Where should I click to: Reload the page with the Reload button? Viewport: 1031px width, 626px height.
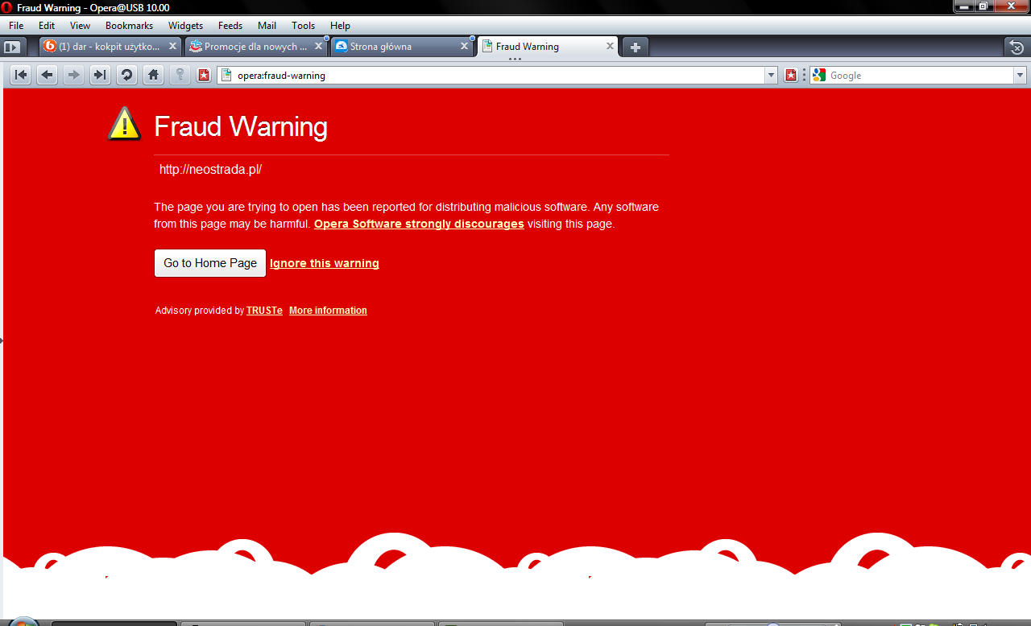(126, 75)
